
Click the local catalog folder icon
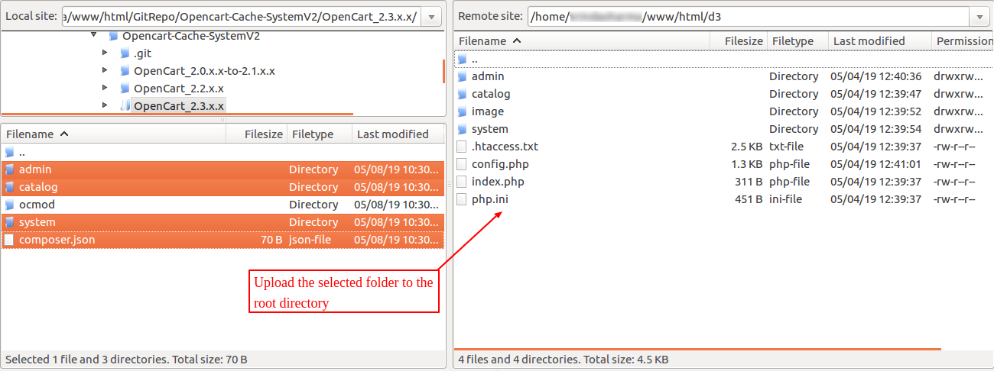point(9,186)
